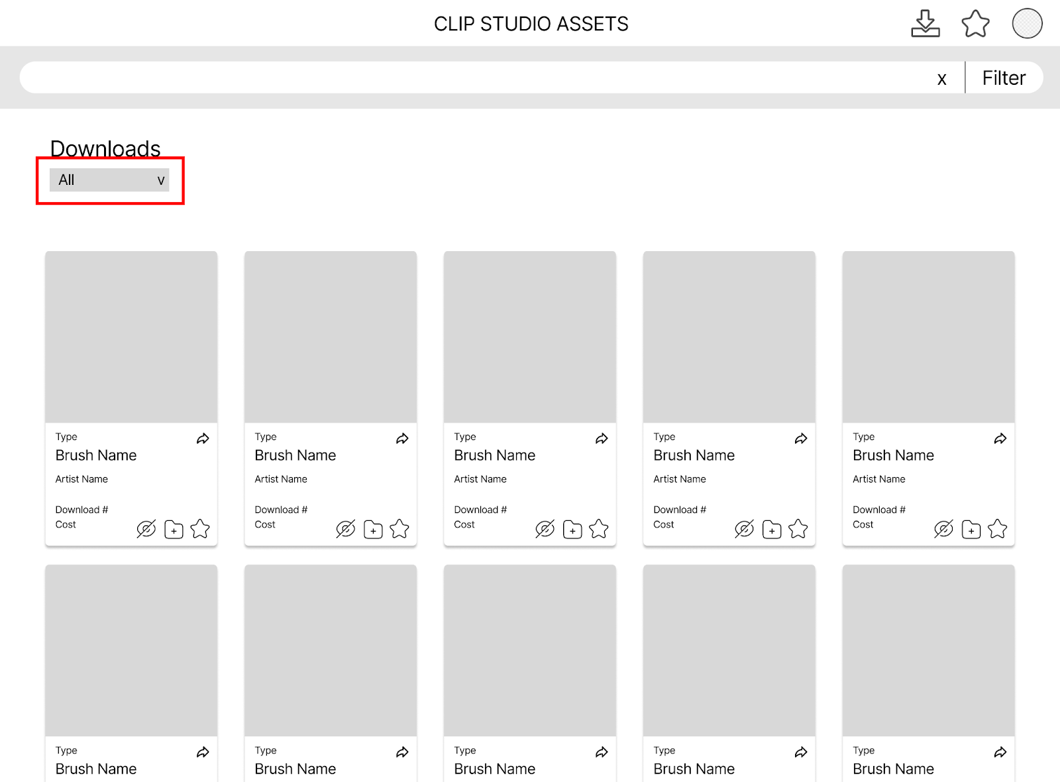Share the second brush card in top row

point(402,439)
